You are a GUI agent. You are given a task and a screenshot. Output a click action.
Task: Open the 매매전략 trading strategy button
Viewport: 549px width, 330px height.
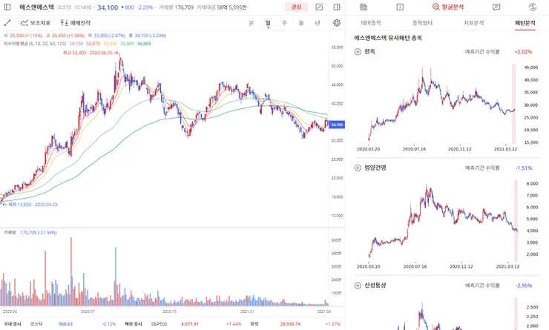[x=75, y=23]
